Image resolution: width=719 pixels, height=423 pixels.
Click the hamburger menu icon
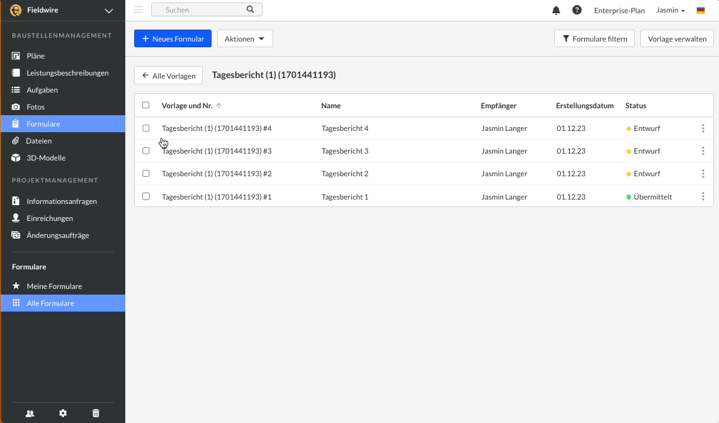[139, 10]
